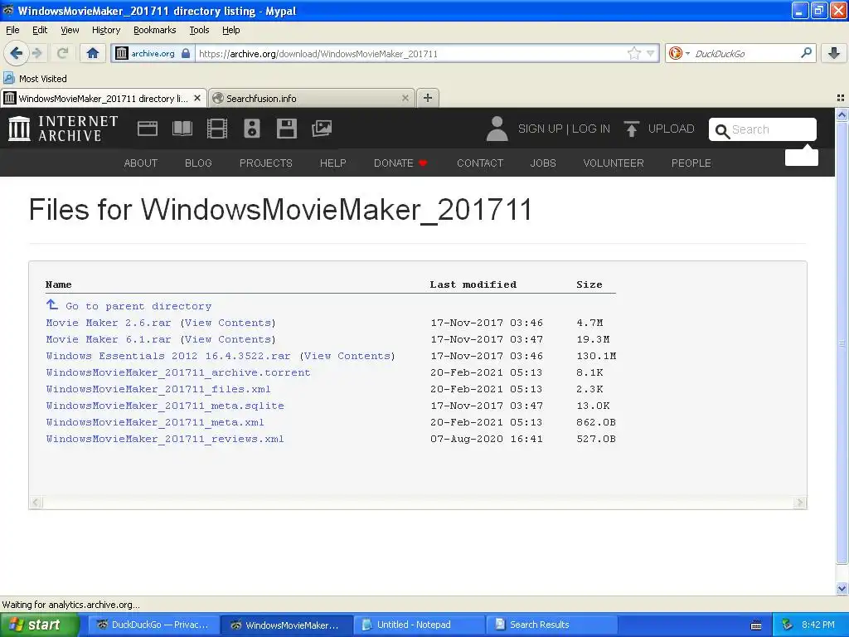Click the page vertical scrollbar up arrow

pyautogui.click(x=842, y=114)
